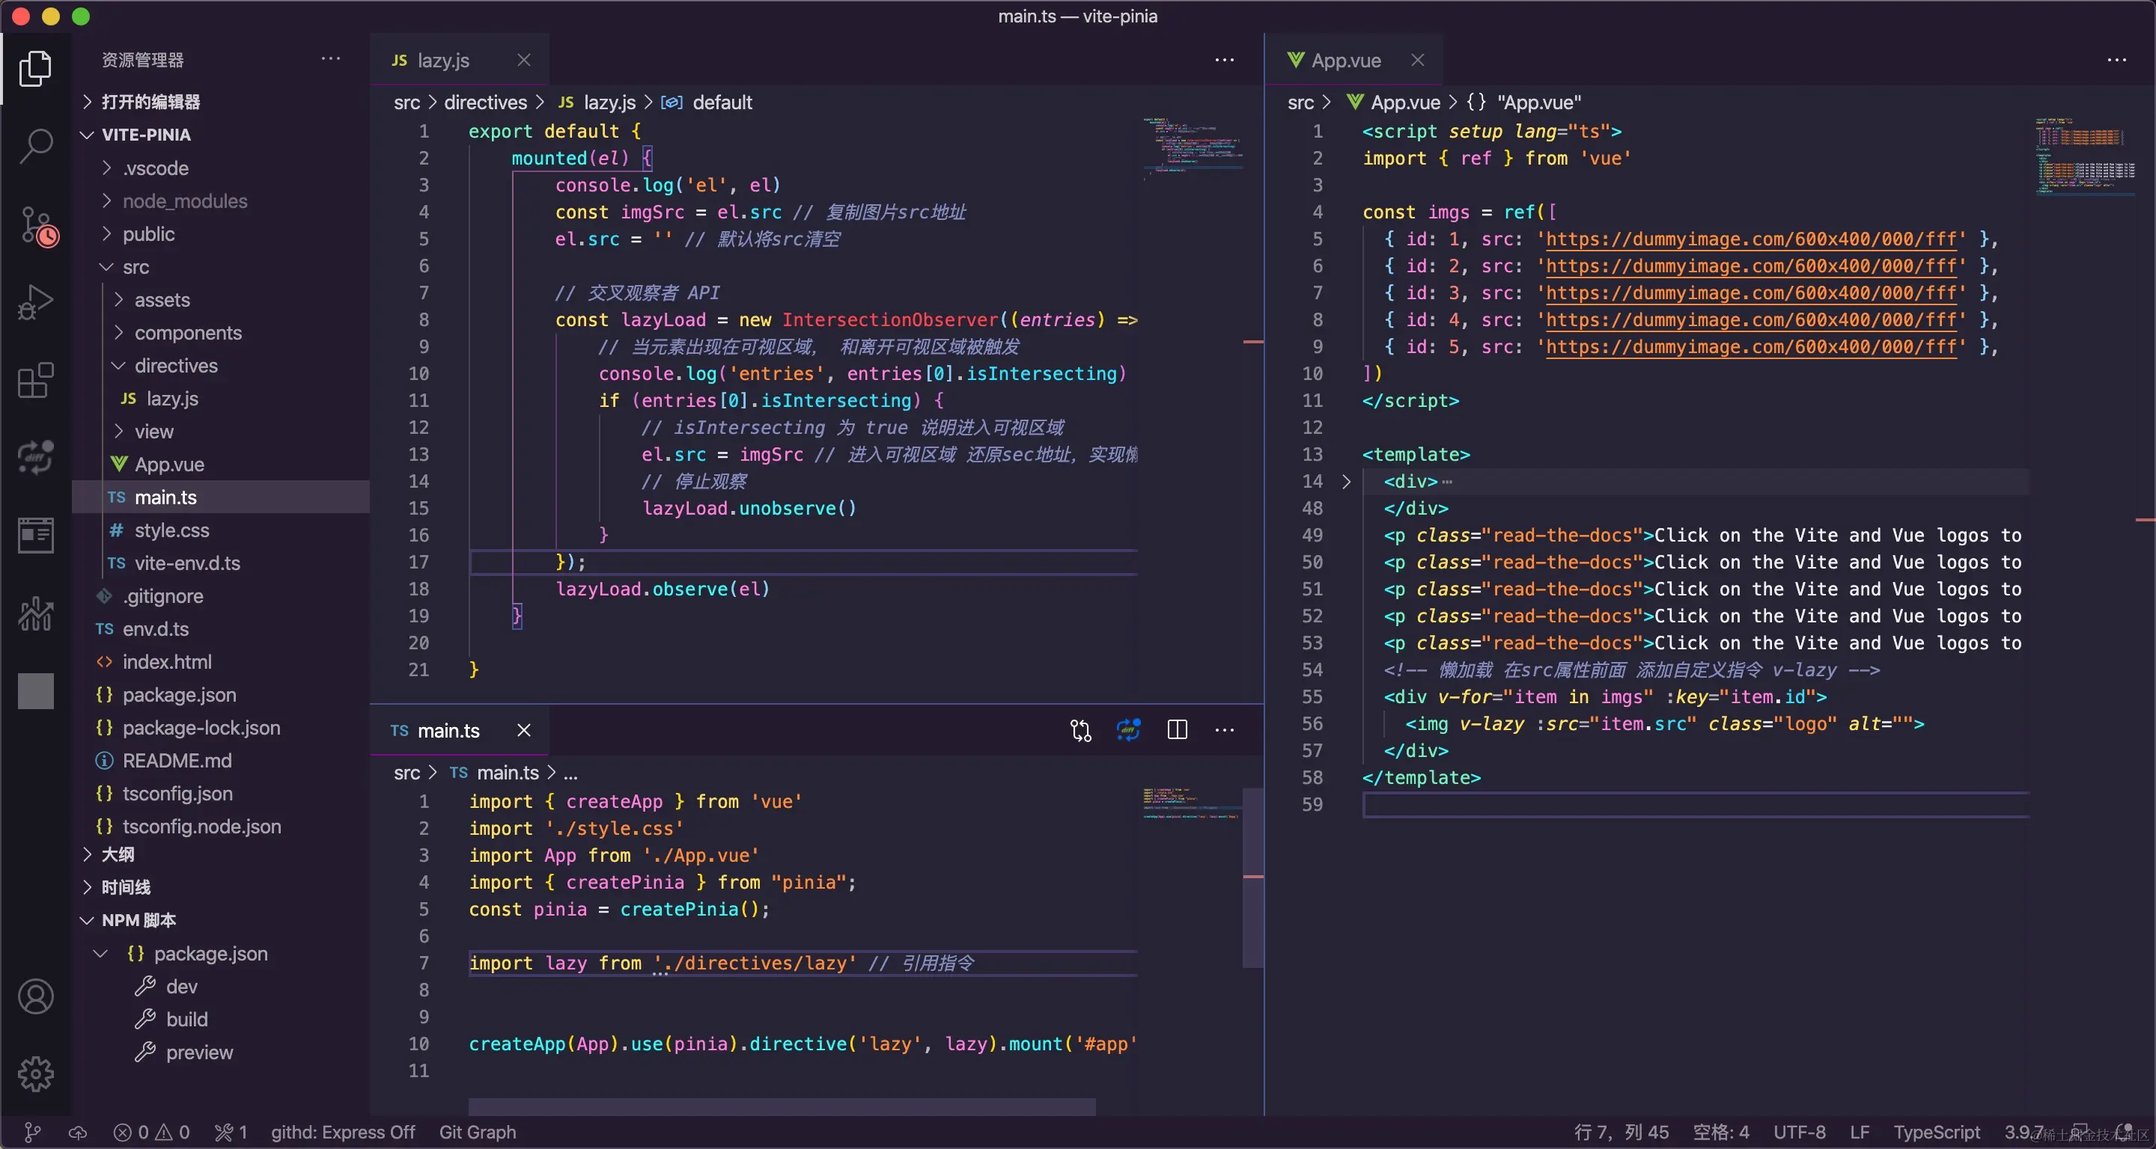The width and height of the screenshot is (2156, 1149).
Task: Open Git Graph from status bar
Action: [x=477, y=1133]
